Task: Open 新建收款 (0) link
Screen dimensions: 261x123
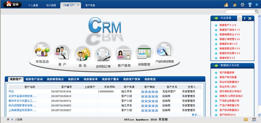Action: [x=227, y=58]
